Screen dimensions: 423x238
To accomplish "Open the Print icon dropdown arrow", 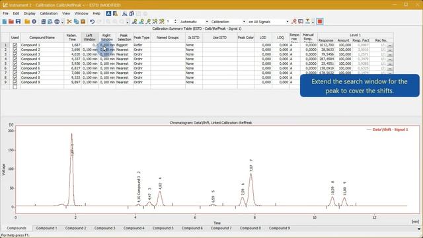I will click(62, 22).
